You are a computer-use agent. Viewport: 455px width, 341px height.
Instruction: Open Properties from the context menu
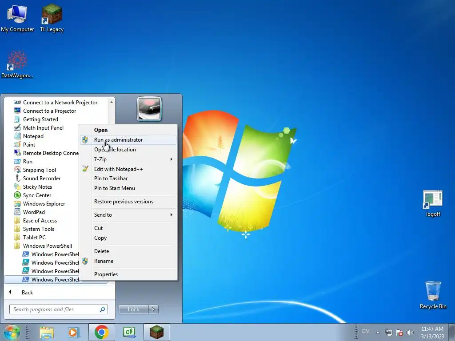click(128, 274)
